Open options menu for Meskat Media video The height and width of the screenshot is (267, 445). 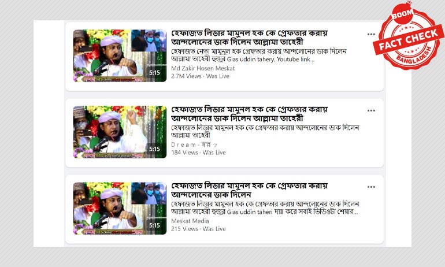click(371, 187)
